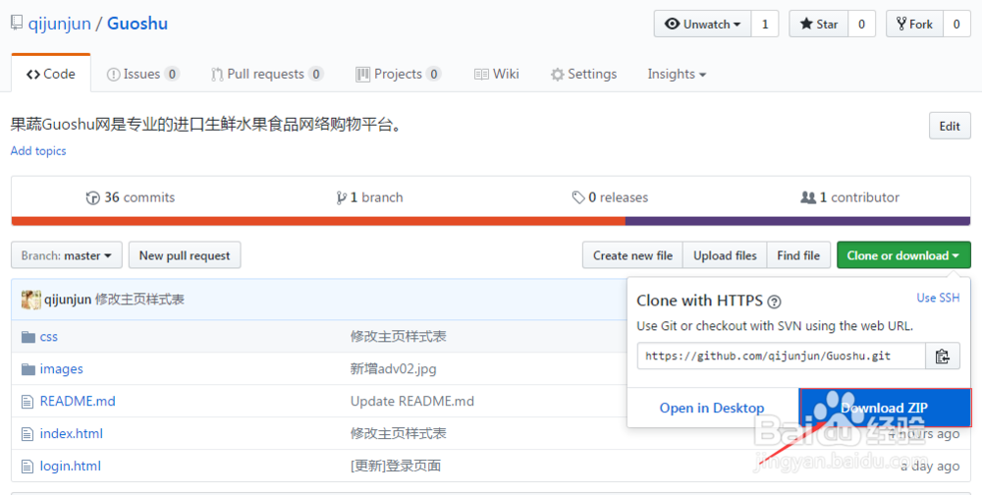Open commit message Update README.md

[412, 402]
